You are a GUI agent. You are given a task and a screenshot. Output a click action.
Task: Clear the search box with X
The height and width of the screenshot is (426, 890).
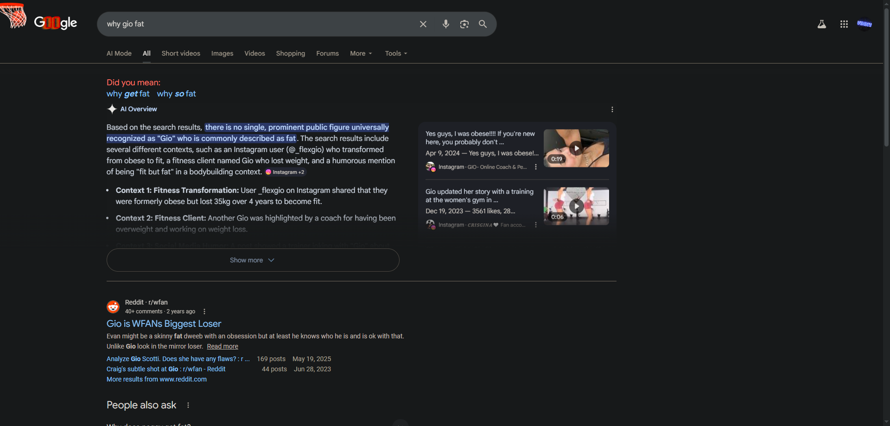pos(423,24)
